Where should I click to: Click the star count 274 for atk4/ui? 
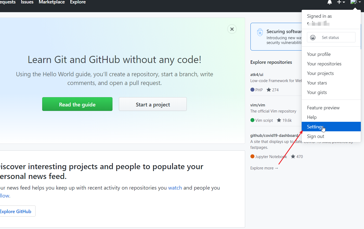click(272, 90)
